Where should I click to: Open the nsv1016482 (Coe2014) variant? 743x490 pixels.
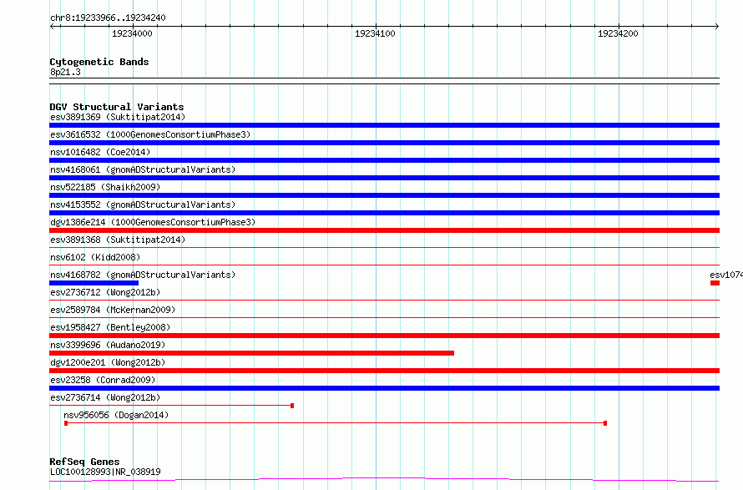(100, 152)
